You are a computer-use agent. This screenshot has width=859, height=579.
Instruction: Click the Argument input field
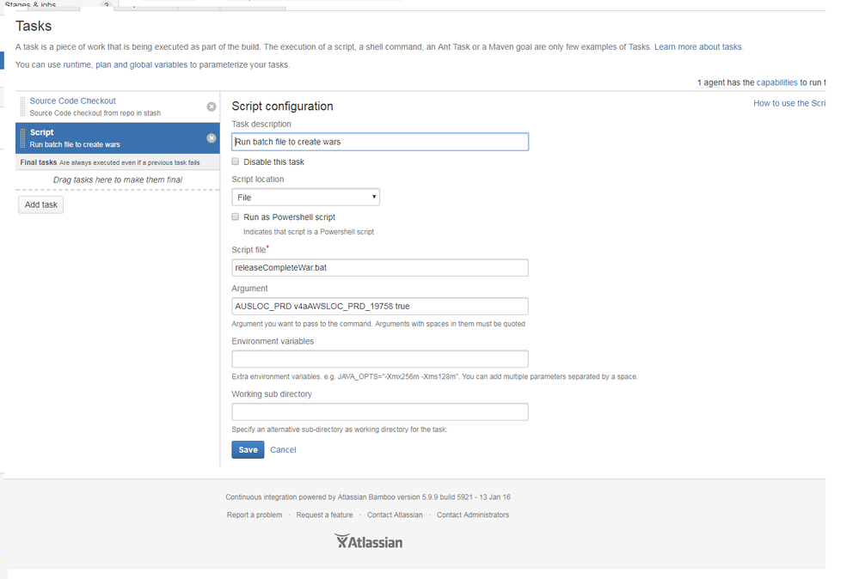379,306
